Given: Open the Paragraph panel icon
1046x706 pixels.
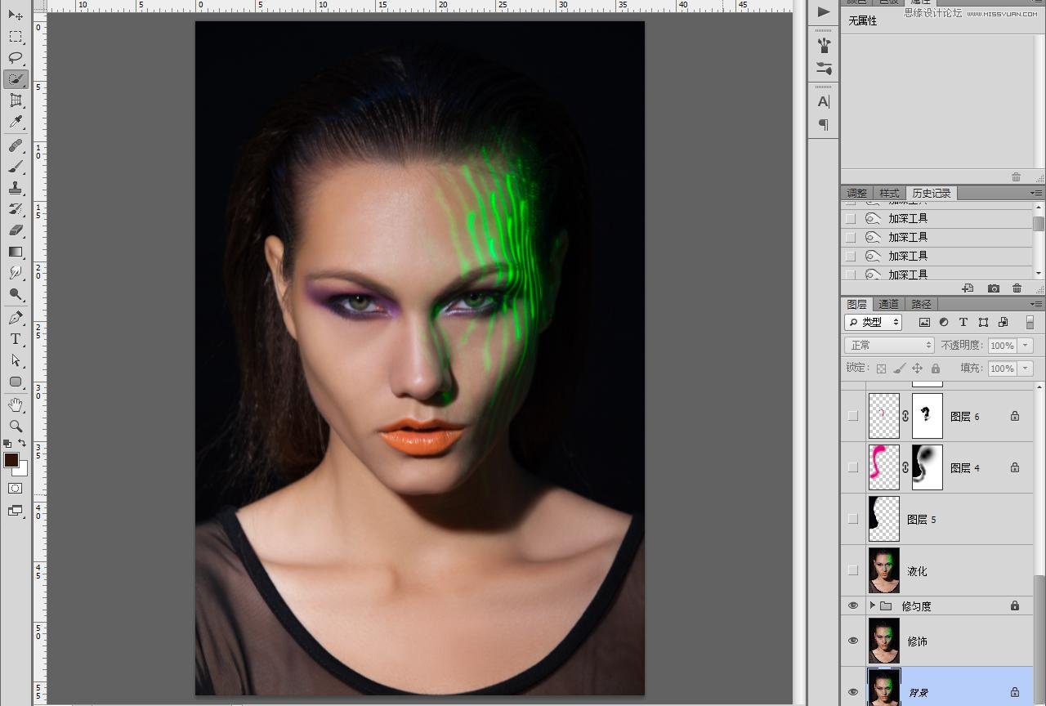Looking at the screenshot, I should (x=824, y=125).
